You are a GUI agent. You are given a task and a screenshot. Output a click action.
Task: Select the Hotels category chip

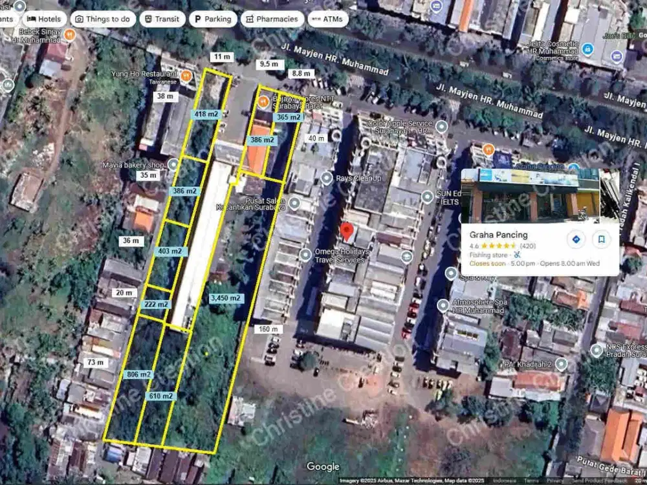[x=45, y=19]
